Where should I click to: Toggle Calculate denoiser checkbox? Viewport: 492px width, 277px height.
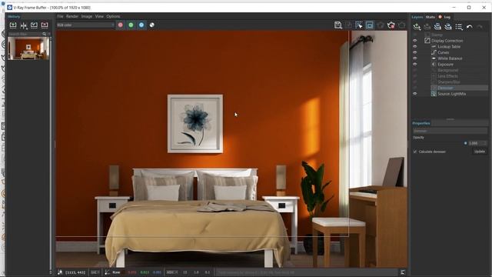click(x=415, y=152)
